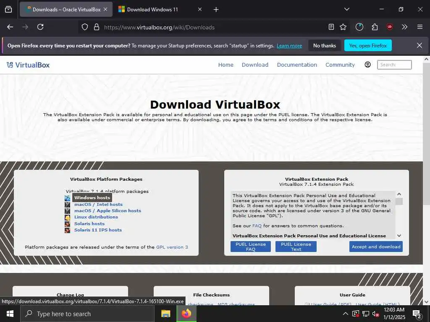The height and width of the screenshot is (322, 430).
Task: Close the Download Windows 11 tab
Action: tap(200, 9)
